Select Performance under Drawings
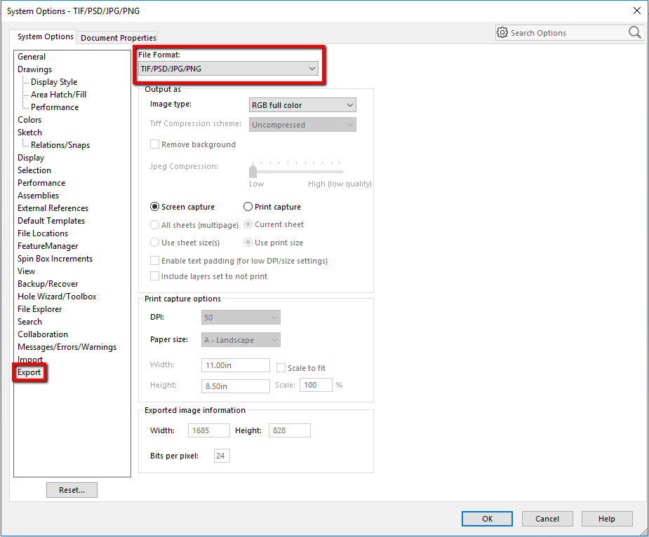Image resolution: width=649 pixels, height=537 pixels. (55, 107)
